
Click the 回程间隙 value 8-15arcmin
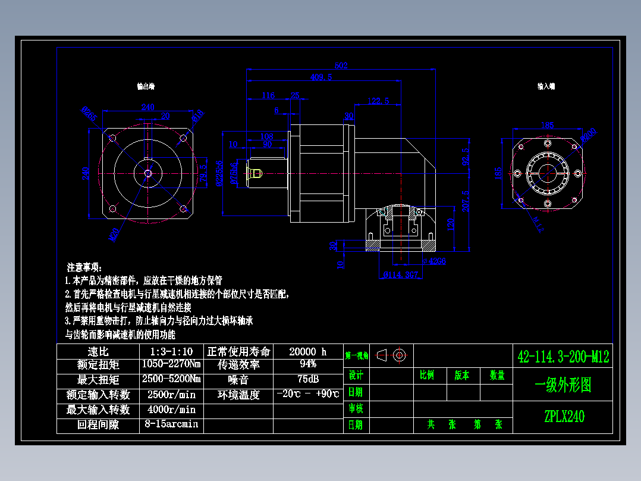pyautogui.click(x=171, y=424)
